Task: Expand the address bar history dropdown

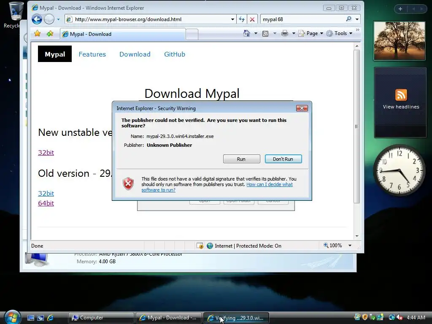Action: [232, 19]
